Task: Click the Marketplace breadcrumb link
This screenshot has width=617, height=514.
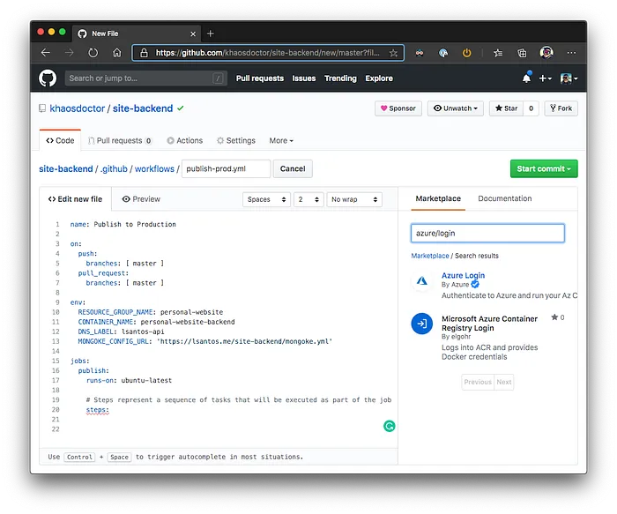Action: [x=430, y=256]
